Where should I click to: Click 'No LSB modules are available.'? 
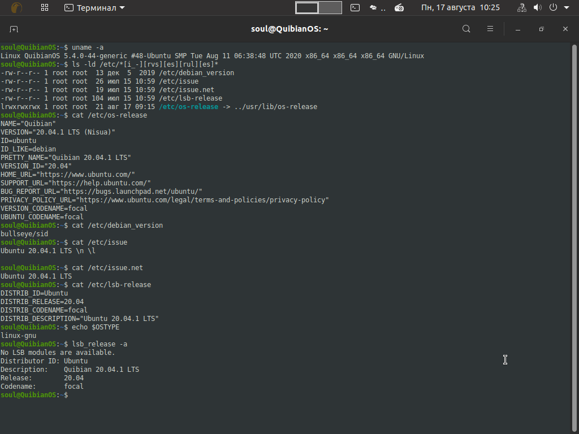[58, 353]
